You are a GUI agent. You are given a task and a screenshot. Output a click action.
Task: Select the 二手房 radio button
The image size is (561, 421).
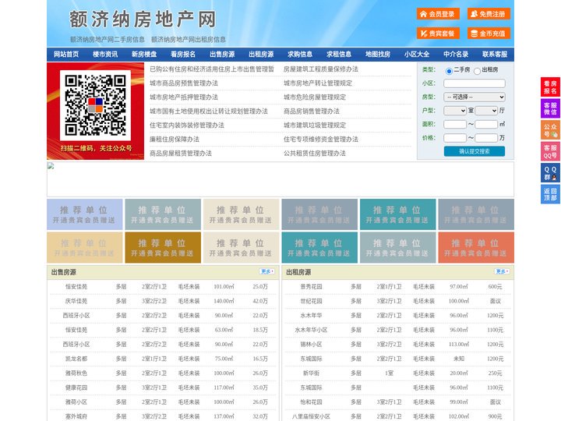[x=449, y=71]
